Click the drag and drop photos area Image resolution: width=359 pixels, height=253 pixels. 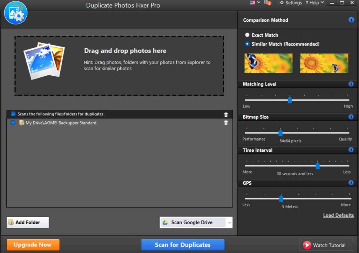(x=119, y=66)
